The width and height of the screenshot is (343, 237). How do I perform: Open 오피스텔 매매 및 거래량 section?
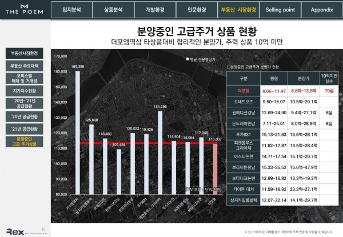coord(25,78)
